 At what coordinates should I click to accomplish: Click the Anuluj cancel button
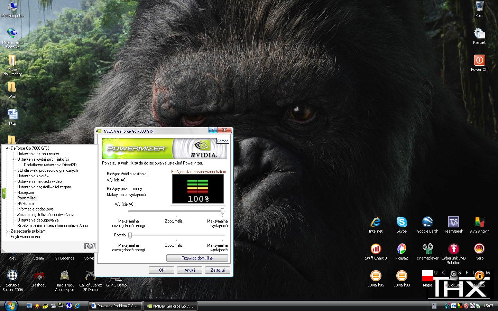(x=190, y=270)
